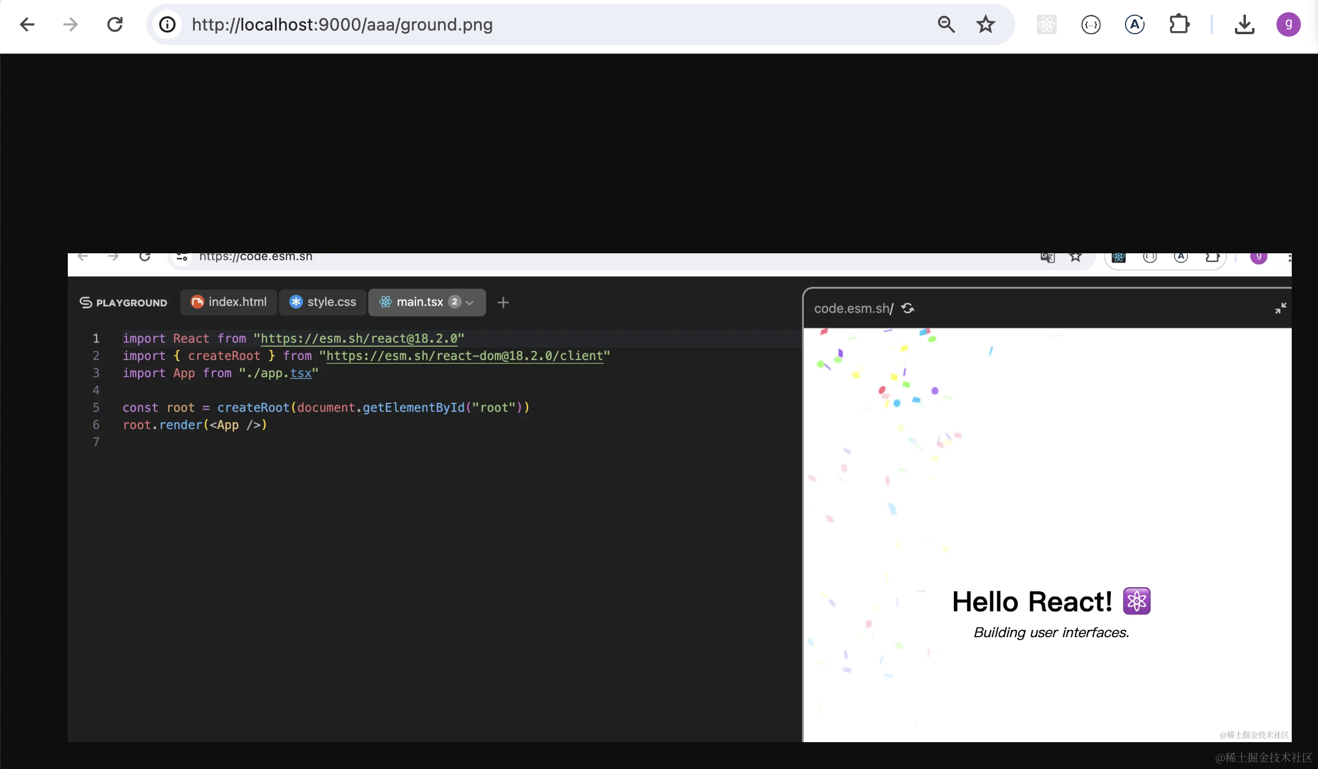Click the browser forward arrow

pos(71,24)
